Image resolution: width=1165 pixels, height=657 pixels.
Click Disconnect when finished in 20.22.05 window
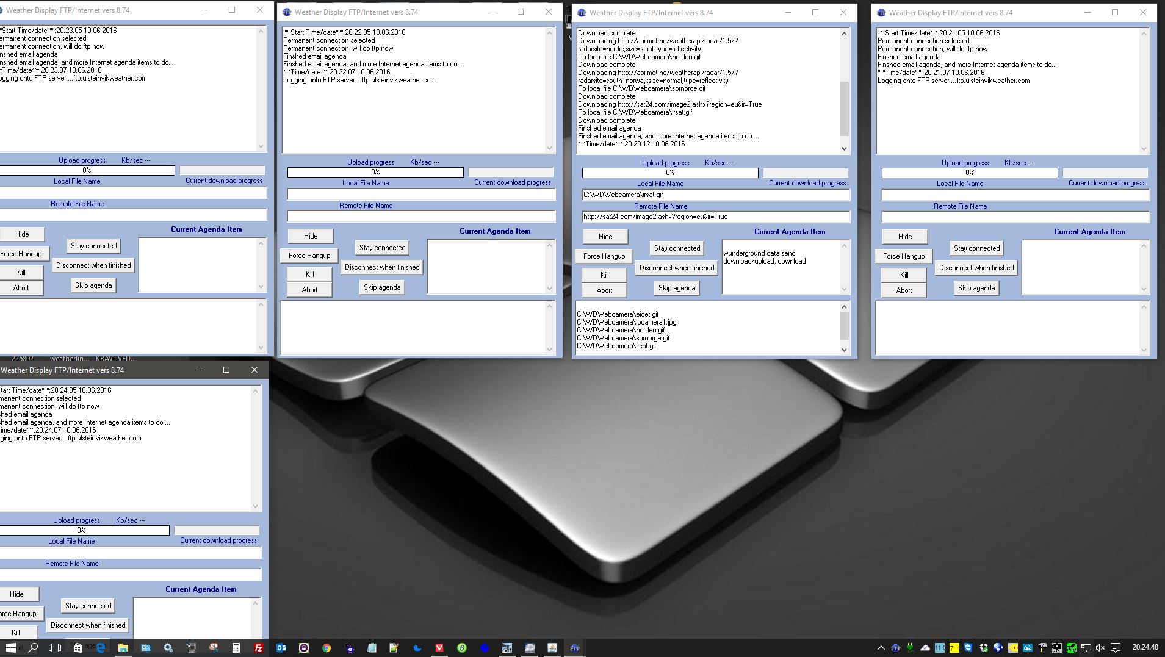coord(382,267)
